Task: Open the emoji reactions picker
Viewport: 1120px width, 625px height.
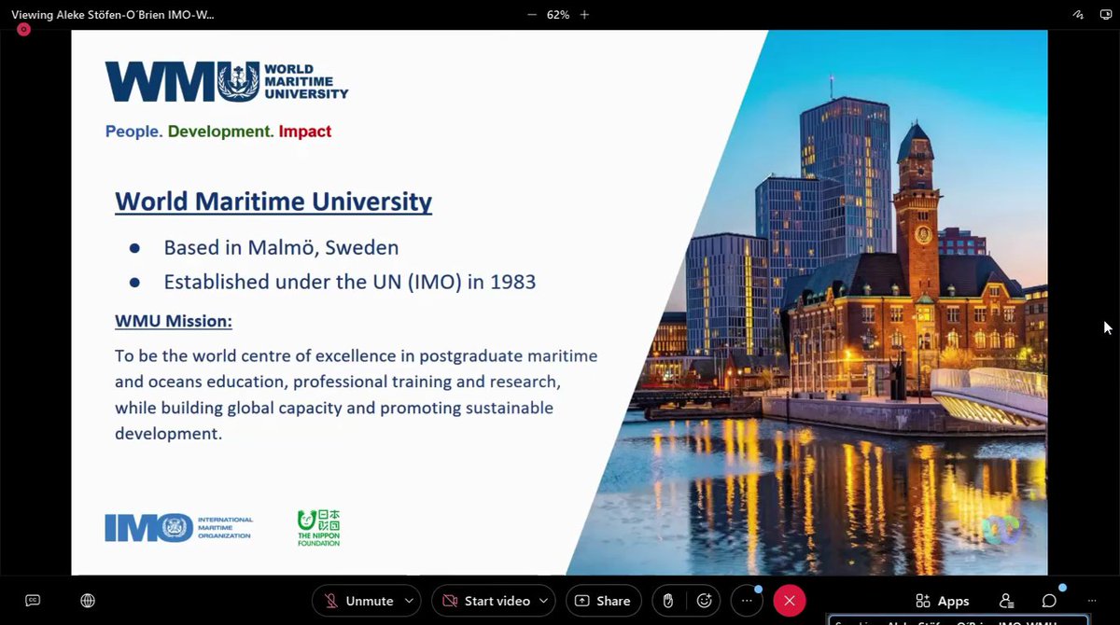Action: click(705, 601)
